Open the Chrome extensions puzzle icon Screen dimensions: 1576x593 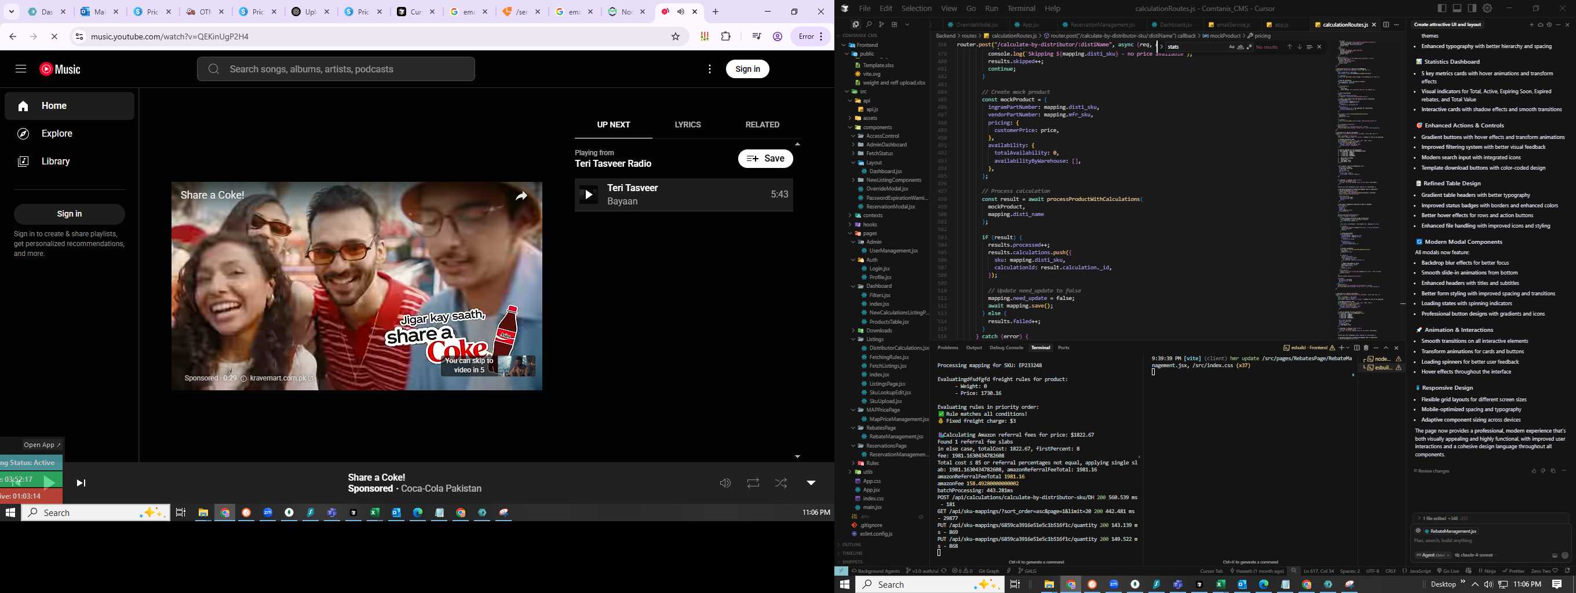(725, 36)
